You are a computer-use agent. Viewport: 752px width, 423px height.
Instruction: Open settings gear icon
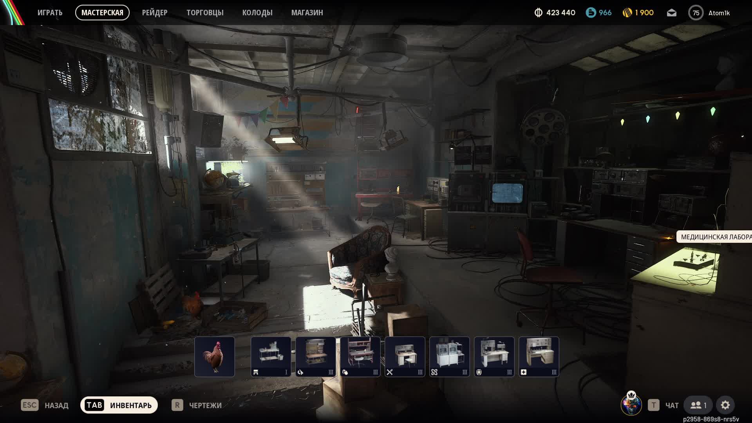(725, 405)
